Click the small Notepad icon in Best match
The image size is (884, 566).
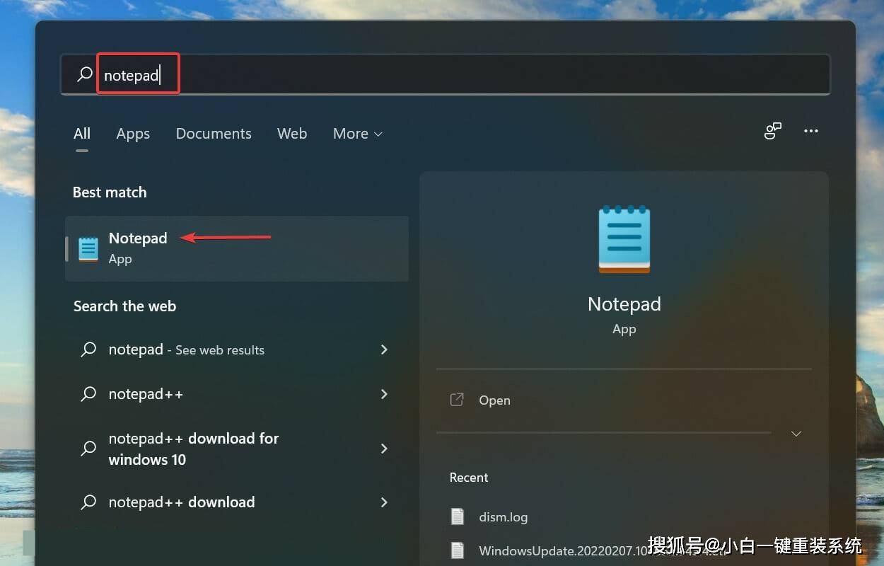click(x=88, y=249)
